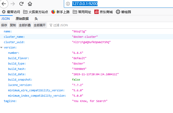Viewport: 173px width, 113px height.
Task: Select the "docker-cluster" value
Action: click(x=85, y=37)
